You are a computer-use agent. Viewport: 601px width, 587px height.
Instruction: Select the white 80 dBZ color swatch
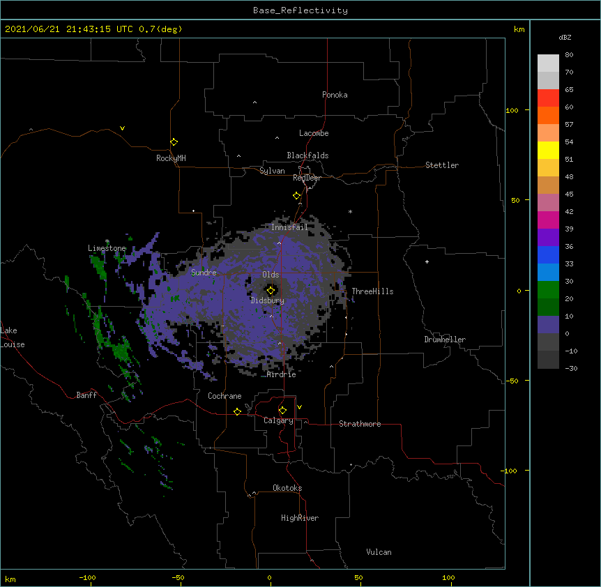point(548,63)
